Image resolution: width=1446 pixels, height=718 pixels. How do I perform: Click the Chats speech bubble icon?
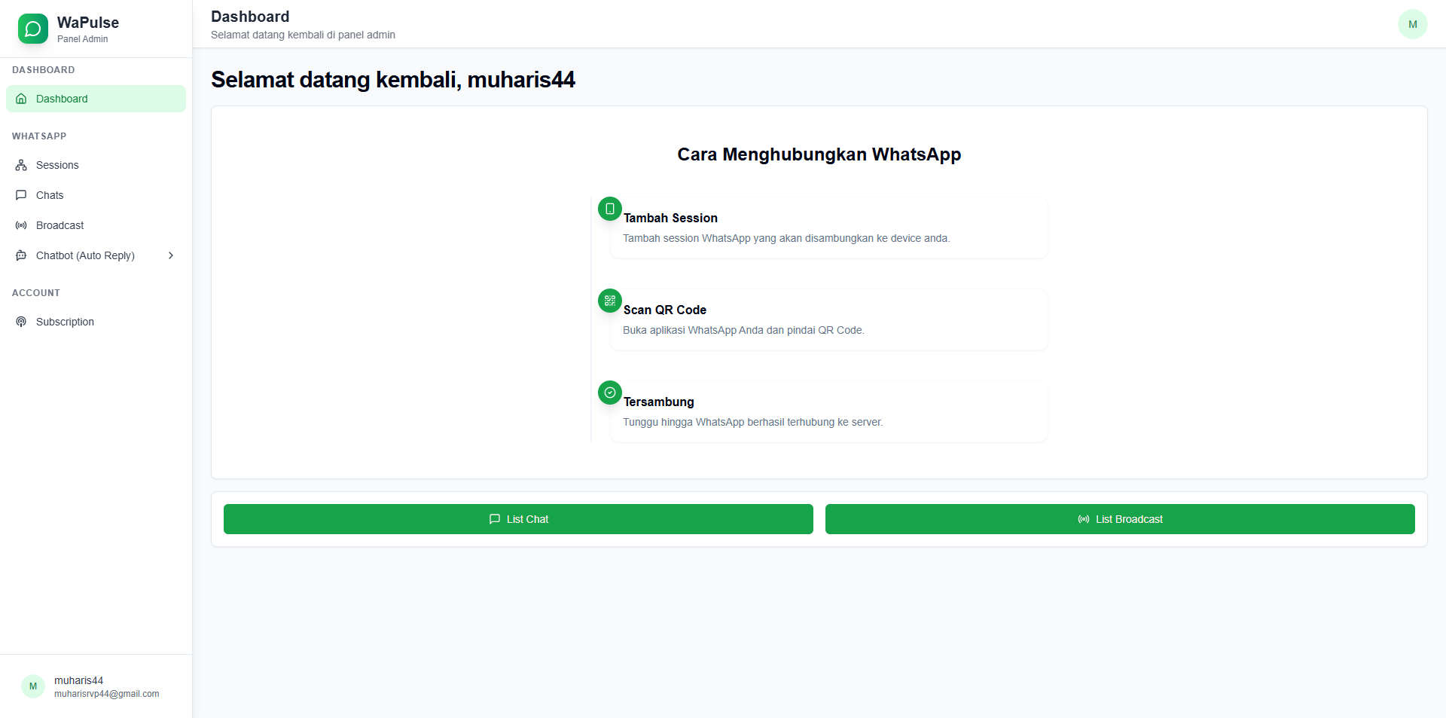click(21, 195)
